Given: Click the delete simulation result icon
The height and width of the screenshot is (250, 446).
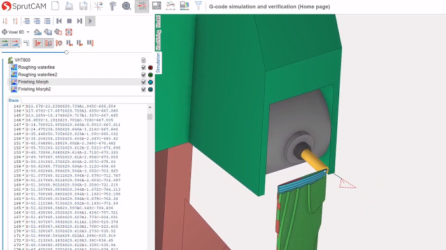Looking at the screenshot, I should 59,32.
